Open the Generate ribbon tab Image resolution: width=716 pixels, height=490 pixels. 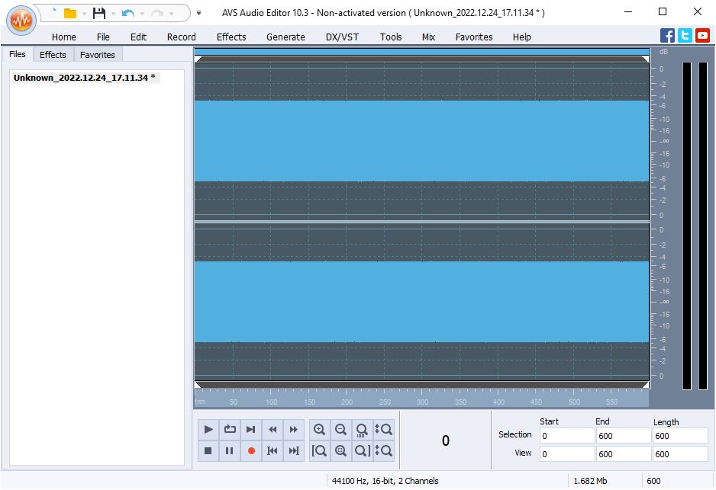tap(285, 37)
